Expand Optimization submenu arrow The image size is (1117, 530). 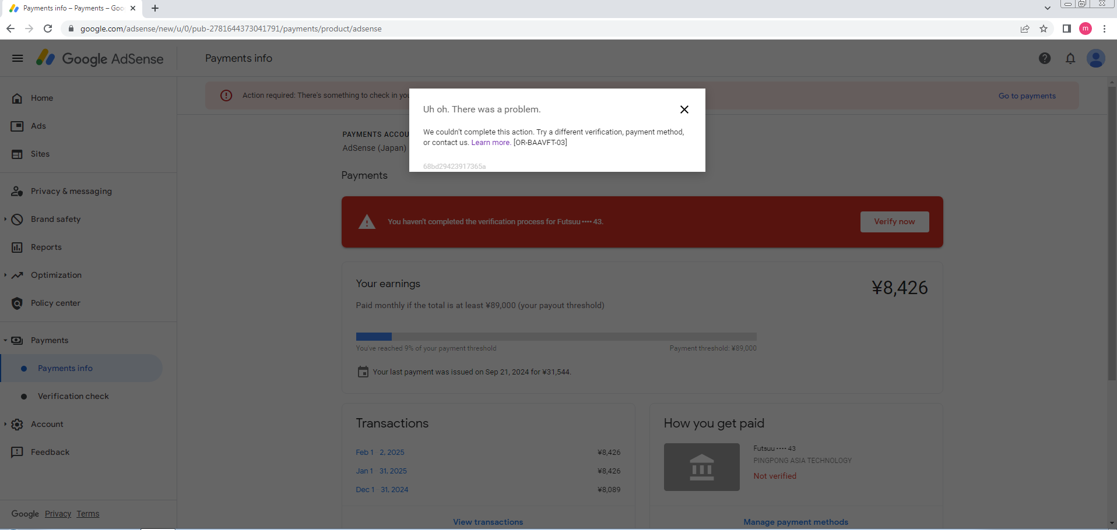click(x=5, y=275)
